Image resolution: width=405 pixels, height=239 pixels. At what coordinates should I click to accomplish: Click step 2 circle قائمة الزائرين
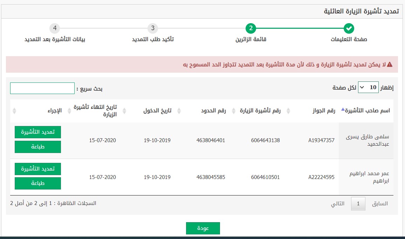[x=250, y=28]
